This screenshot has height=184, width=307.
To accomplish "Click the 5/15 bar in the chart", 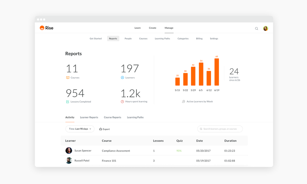I will click(177, 82).
